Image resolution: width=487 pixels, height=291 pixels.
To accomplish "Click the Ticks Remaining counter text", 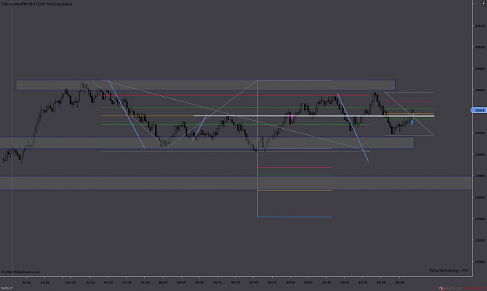I will 449,271.
